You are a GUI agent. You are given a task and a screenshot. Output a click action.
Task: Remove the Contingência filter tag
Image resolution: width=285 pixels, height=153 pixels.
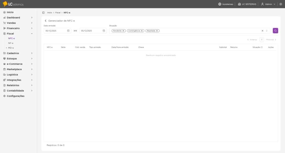coord(142,31)
